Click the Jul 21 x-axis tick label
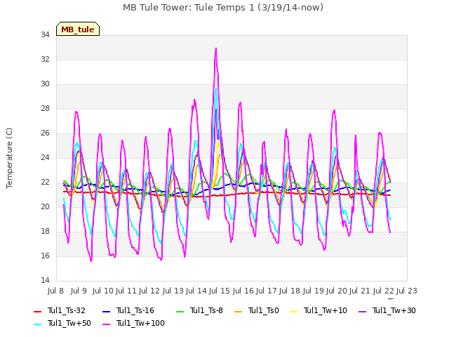The image size is (449, 337). tap(360, 291)
